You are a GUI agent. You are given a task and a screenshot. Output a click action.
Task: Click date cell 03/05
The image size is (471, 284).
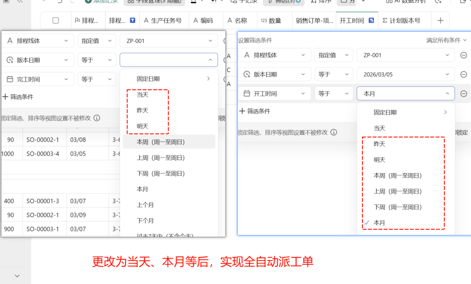87,154
